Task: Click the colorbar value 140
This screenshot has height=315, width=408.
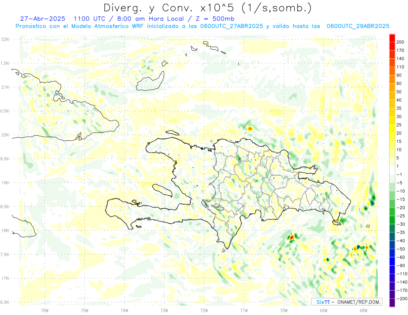Action: 400,59
